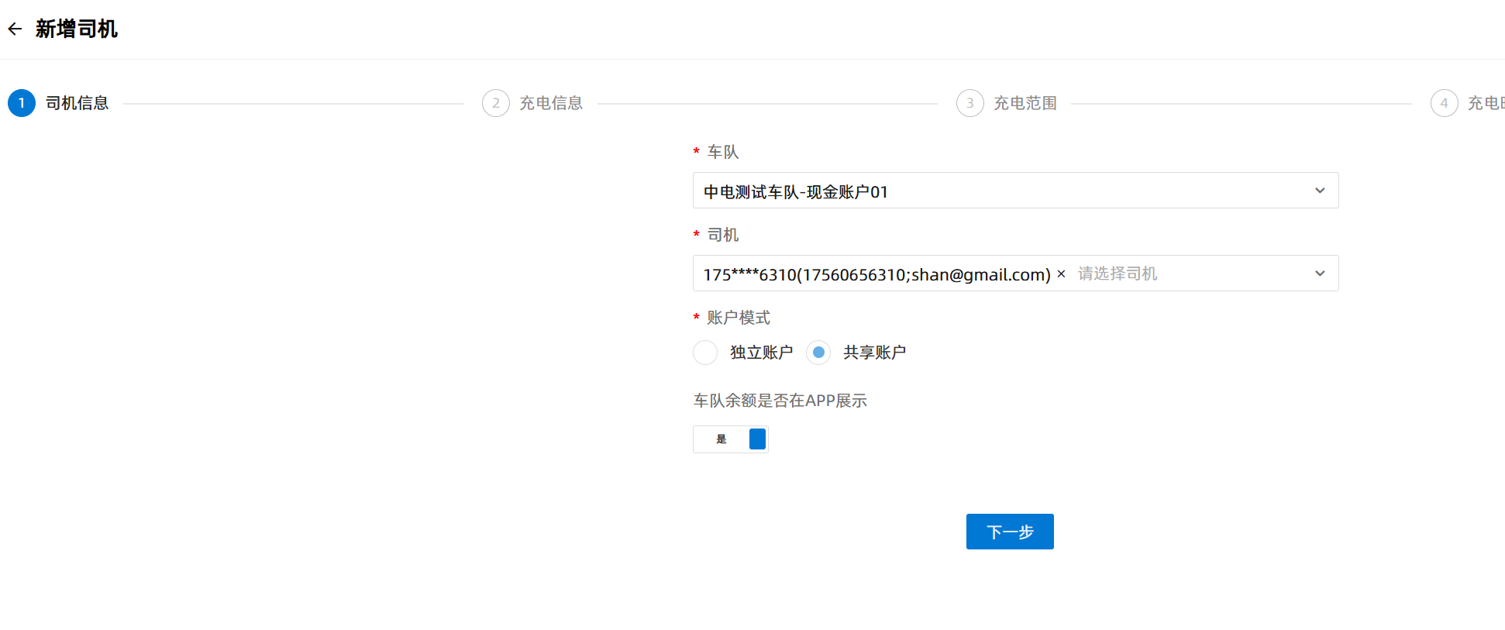Click the 车队 dropdown chevron arrow
The height and width of the screenshot is (630, 1505).
(1320, 191)
